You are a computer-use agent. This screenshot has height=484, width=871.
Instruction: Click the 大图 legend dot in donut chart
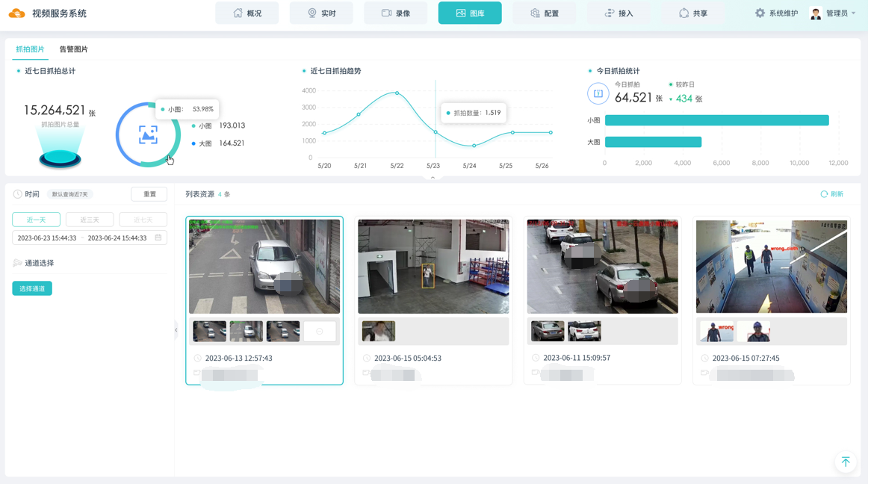[193, 143]
